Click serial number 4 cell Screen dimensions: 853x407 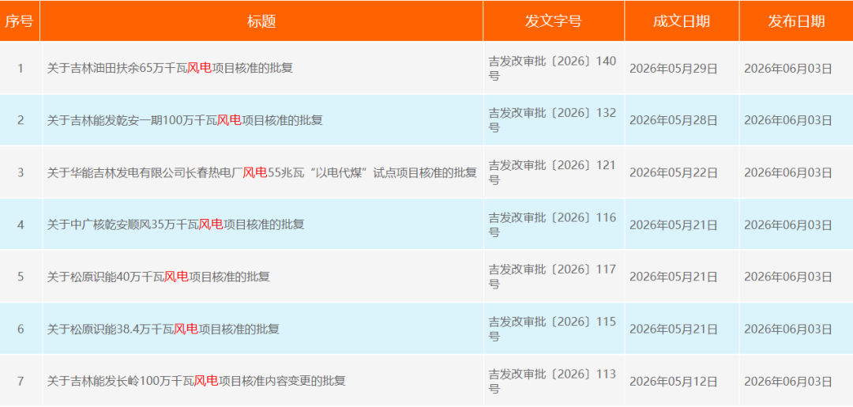[21, 224]
